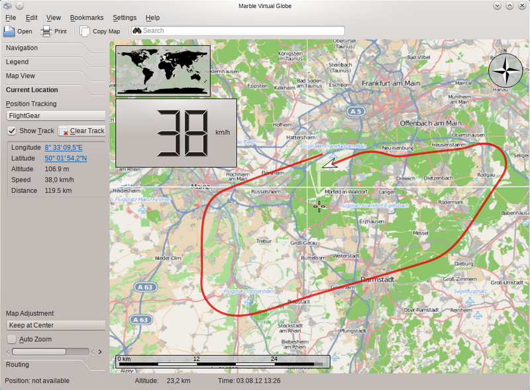Click the Segelflugplatz airfield icon near Reinheim
This screenshot has height=390, width=530.
(470, 301)
